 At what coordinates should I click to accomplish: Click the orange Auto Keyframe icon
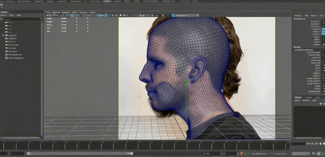point(242,153)
